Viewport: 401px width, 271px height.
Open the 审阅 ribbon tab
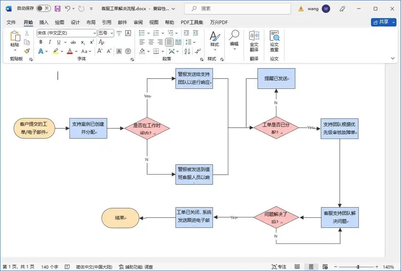[x=138, y=22]
